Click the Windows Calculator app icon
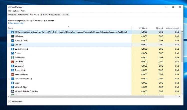 click(12, 32)
